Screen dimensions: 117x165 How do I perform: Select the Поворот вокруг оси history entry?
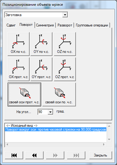56,129
